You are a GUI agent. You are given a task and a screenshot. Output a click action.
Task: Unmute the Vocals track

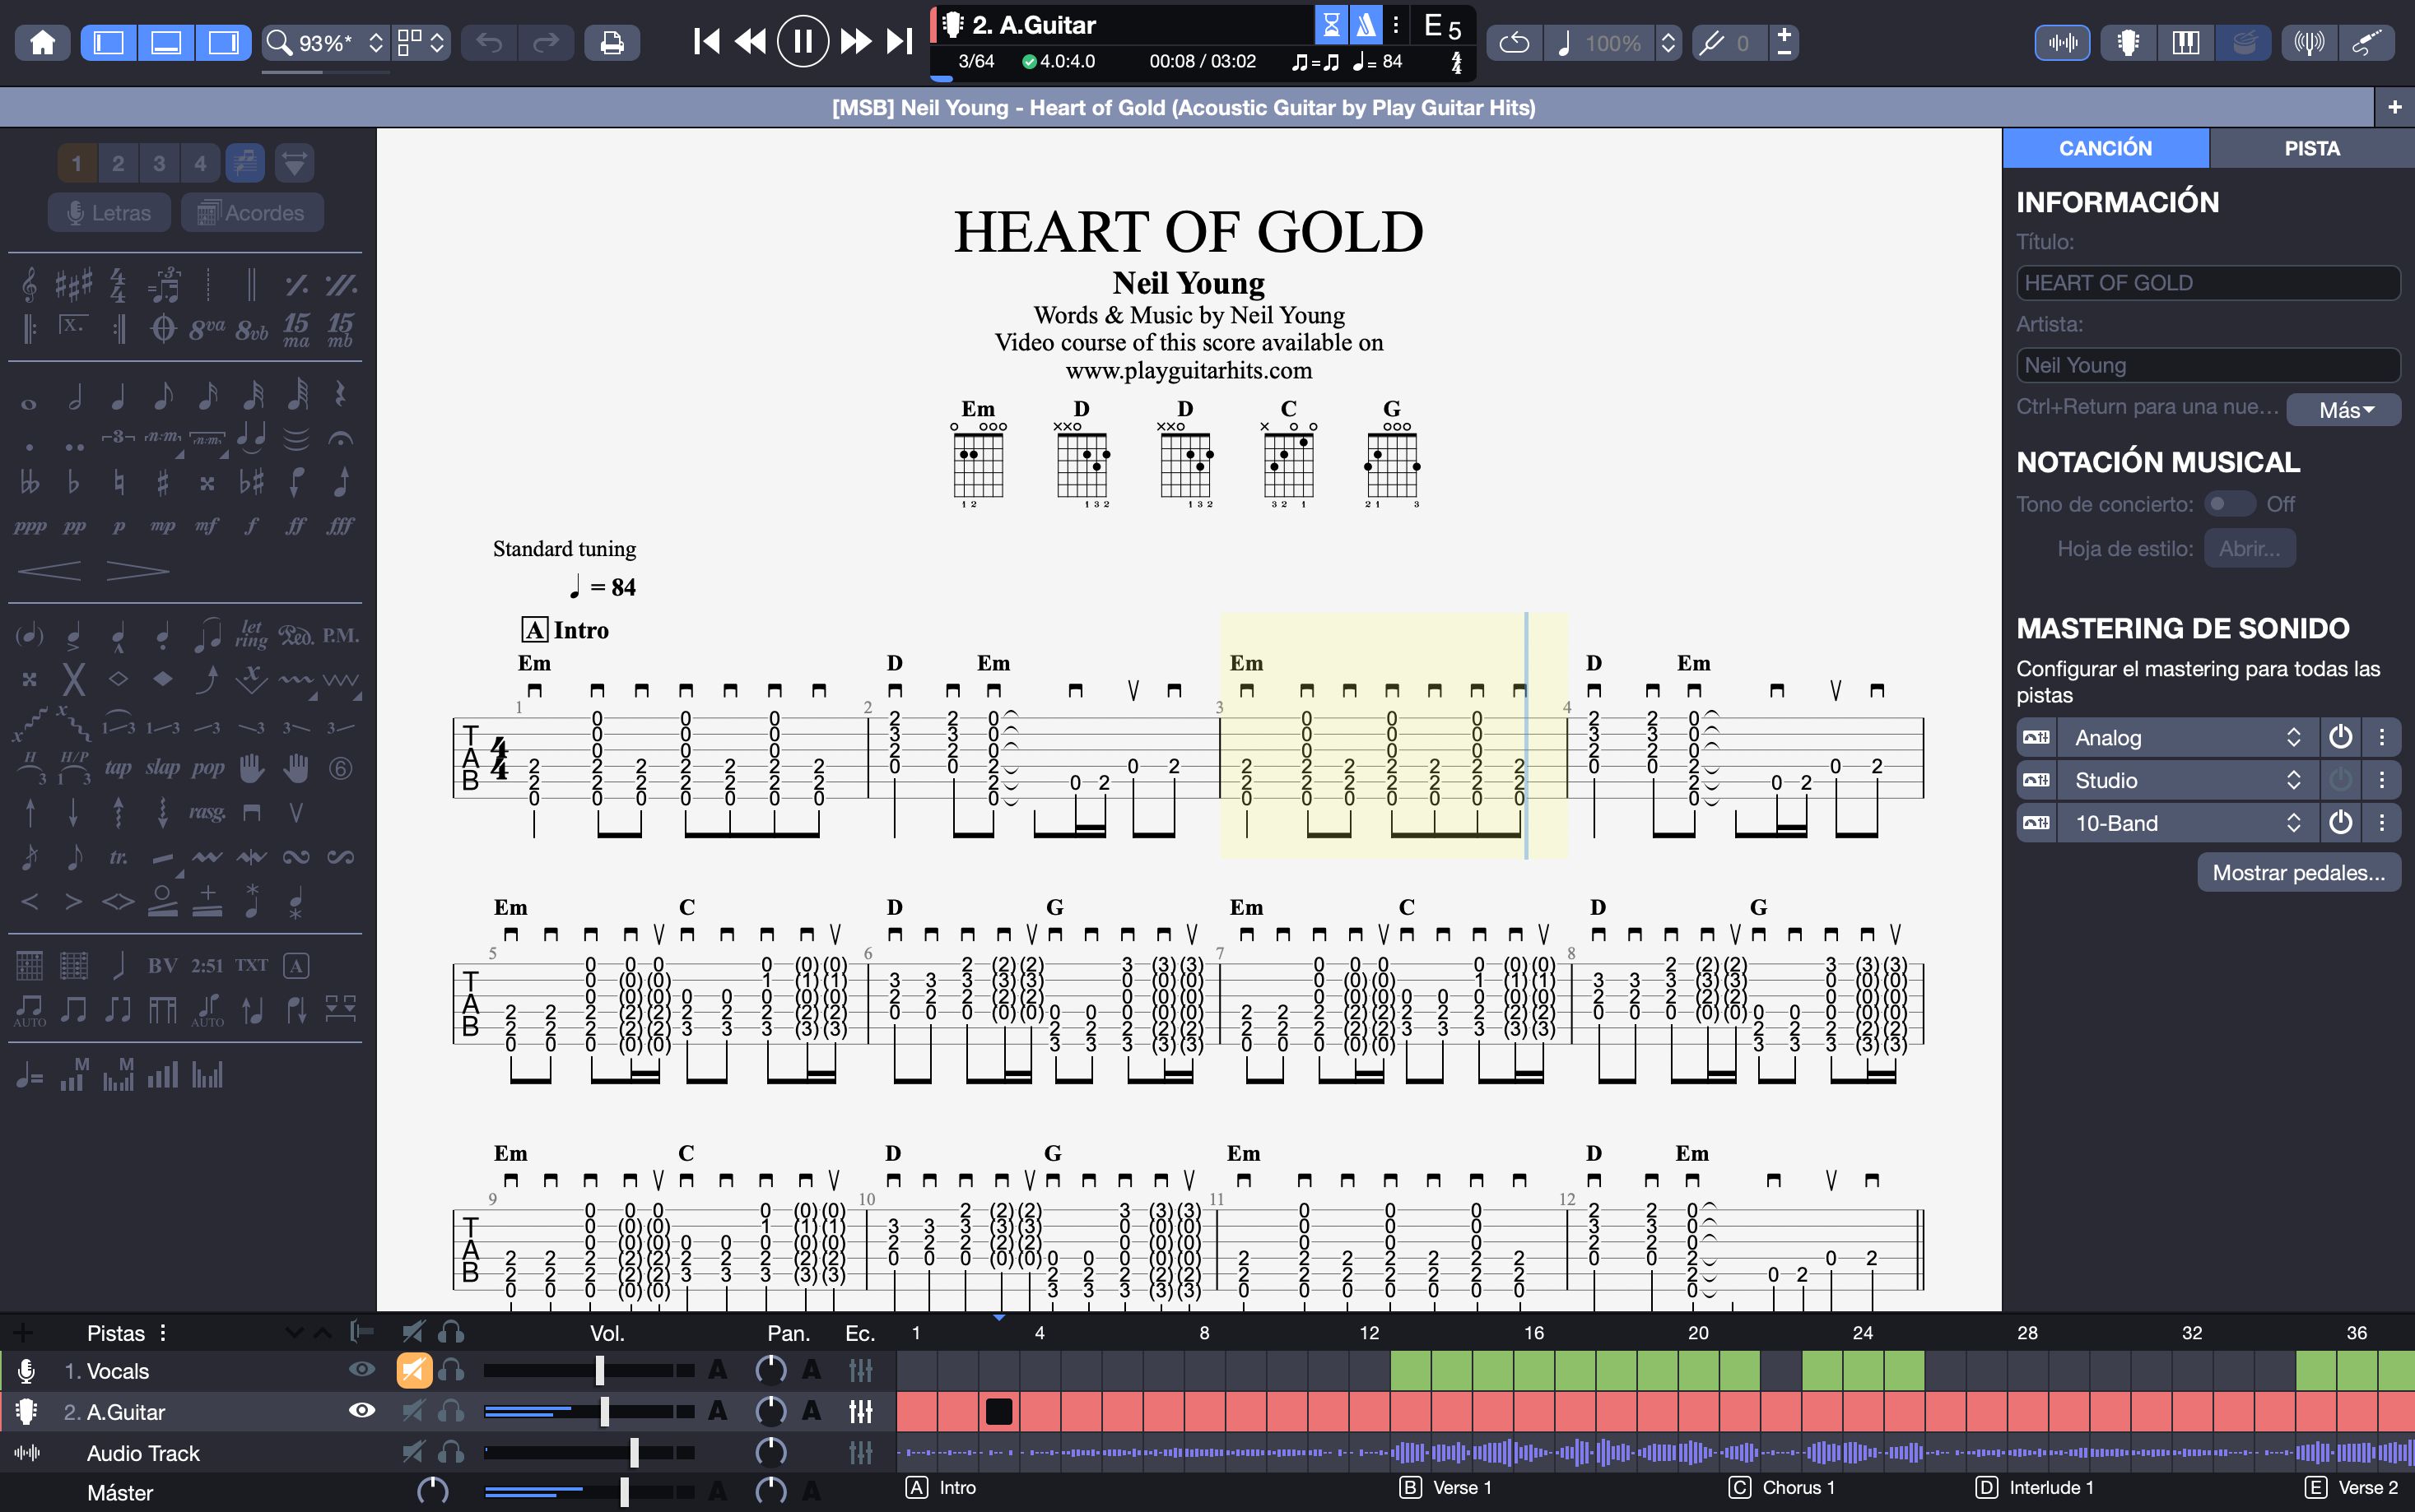coord(413,1370)
